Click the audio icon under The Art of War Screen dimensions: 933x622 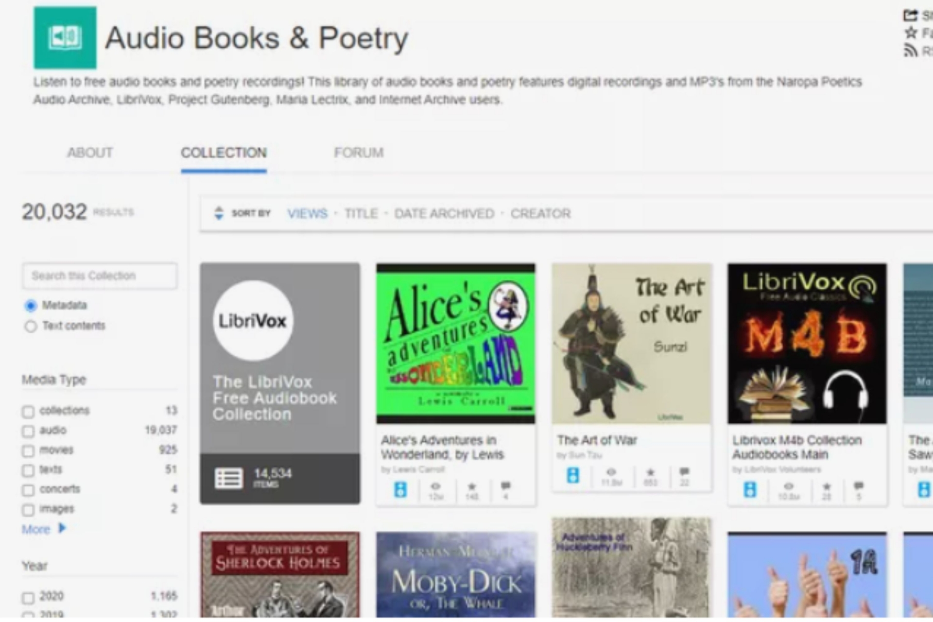click(x=573, y=475)
